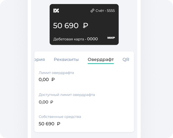Click the Собственные средства label
Viewport: 173px width, 138px height.
click(x=60, y=117)
